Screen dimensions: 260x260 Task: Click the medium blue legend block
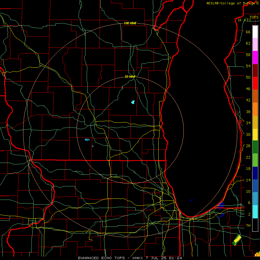click(255, 186)
